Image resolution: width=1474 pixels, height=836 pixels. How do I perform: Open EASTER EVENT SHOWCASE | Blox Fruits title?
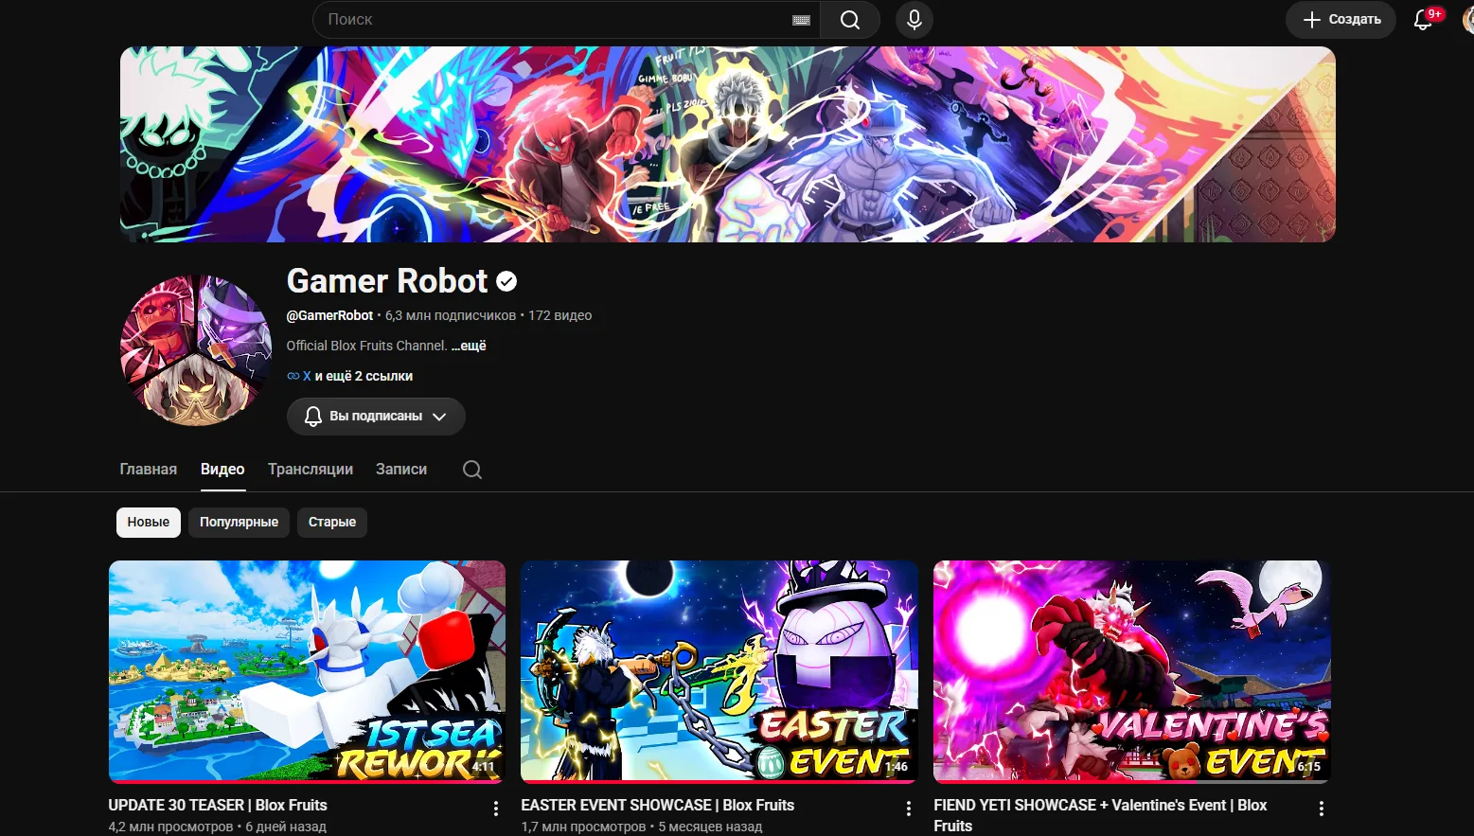pos(658,805)
